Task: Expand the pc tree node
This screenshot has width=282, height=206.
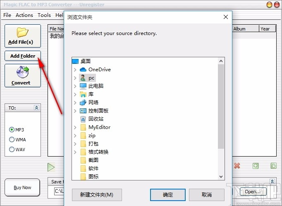Action: pos(75,78)
